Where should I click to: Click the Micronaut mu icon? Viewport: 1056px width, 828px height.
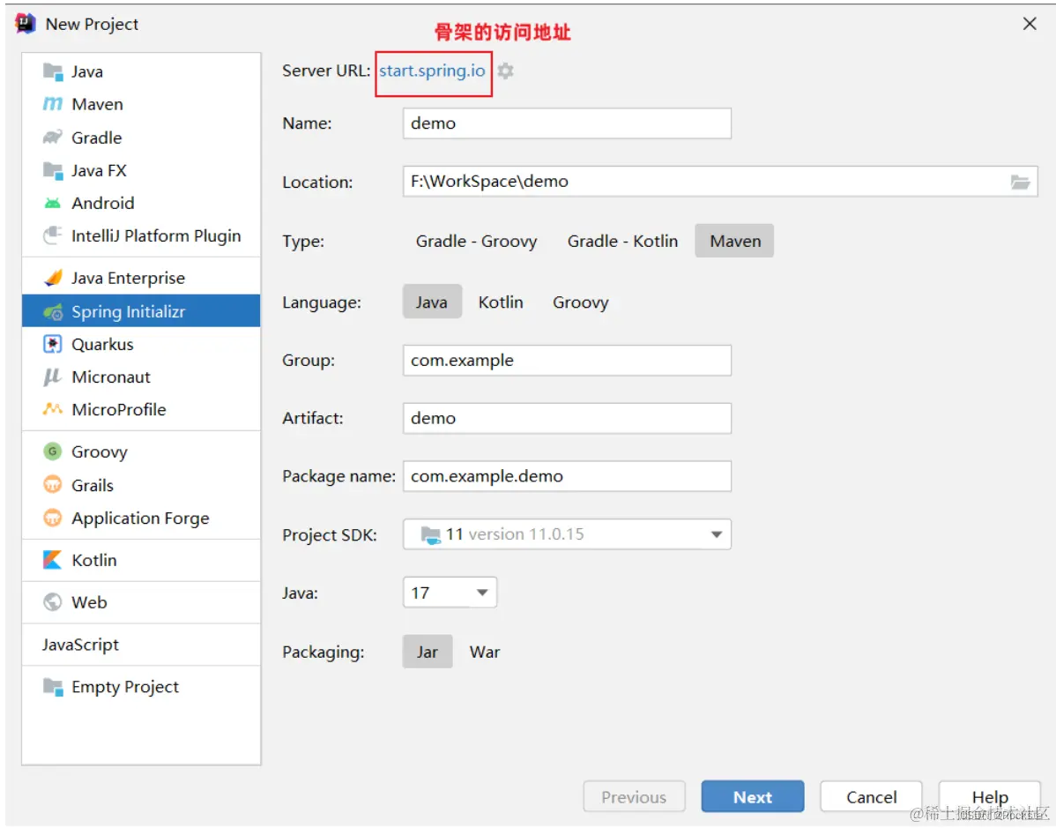(x=53, y=377)
